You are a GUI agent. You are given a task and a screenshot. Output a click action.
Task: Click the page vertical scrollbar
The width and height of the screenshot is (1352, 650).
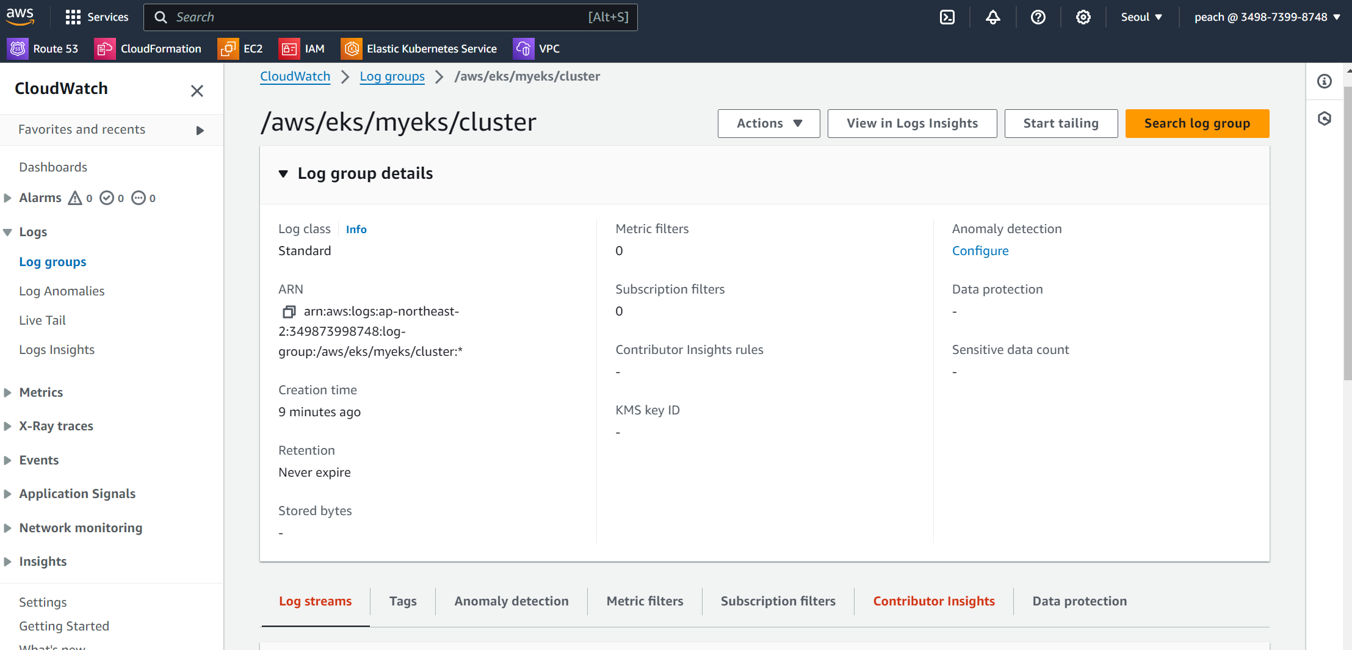click(1347, 232)
